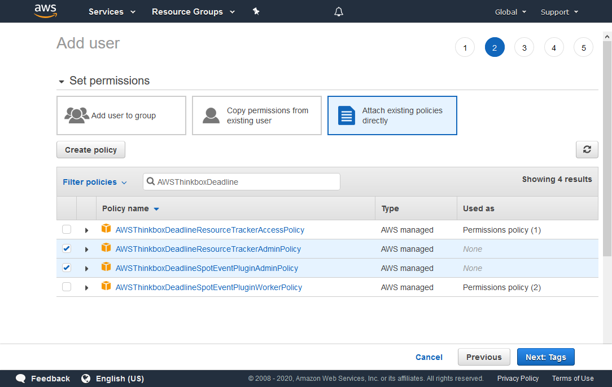Click 'Permissions policy (2)' cell

tap(501, 287)
